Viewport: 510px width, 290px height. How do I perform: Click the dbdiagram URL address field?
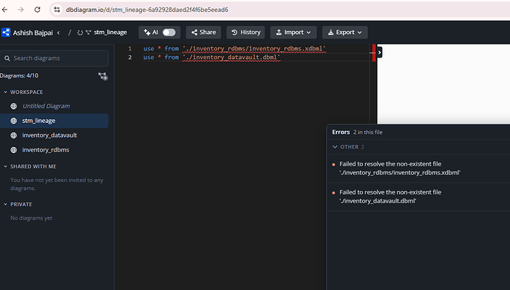click(x=147, y=10)
